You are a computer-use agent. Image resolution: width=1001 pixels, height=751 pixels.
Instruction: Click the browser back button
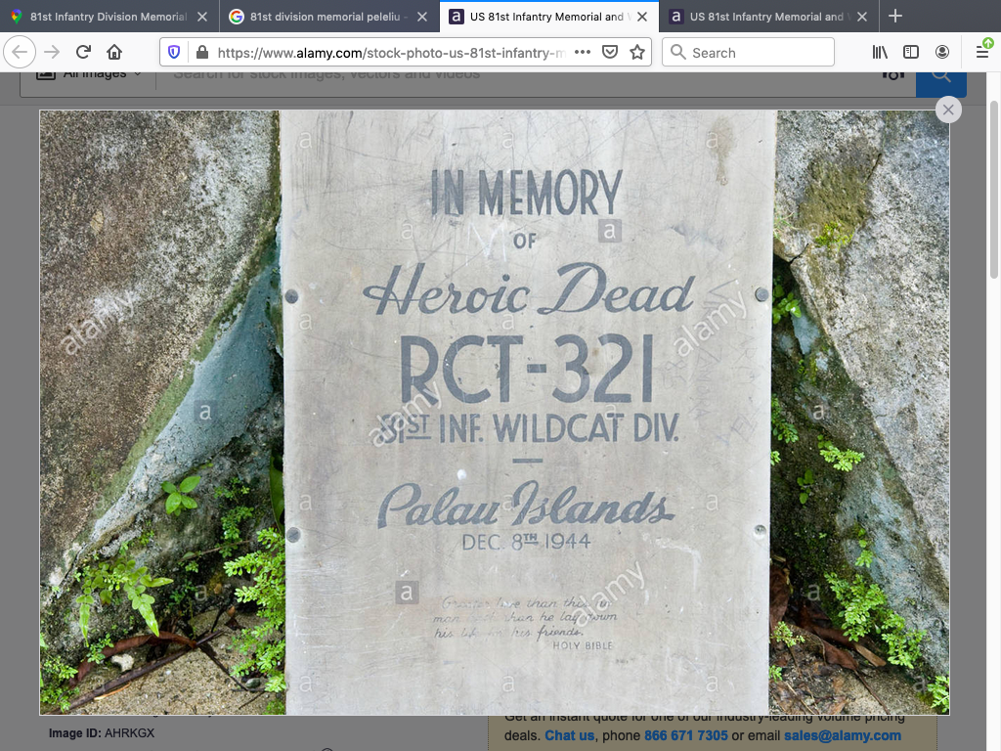click(20, 53)
